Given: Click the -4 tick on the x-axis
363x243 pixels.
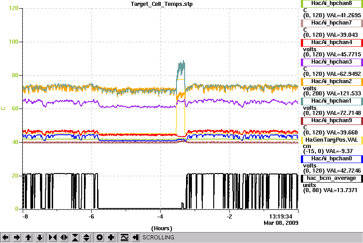Looking at the screenshot, I should pos(160,217).
